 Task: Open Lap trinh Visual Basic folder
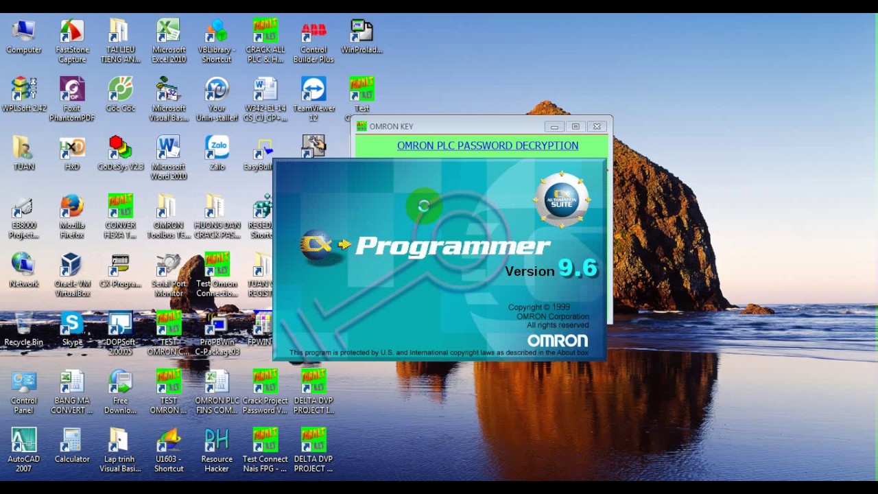[120, 451]
